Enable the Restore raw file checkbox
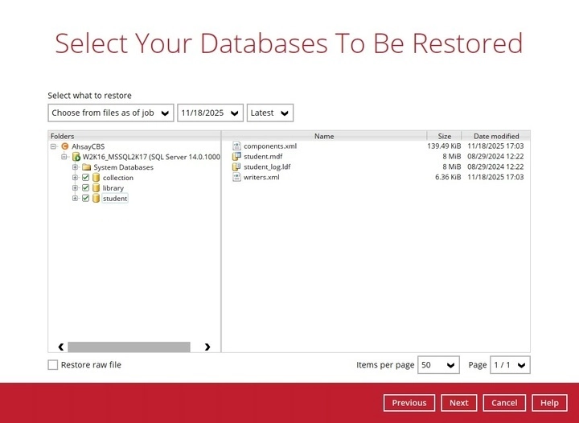This screenshot has height=423, width=579. [x=53, y=365]
